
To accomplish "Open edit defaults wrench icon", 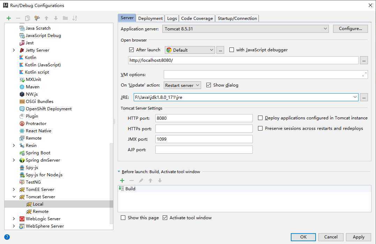I will click(x=37, y=18).
